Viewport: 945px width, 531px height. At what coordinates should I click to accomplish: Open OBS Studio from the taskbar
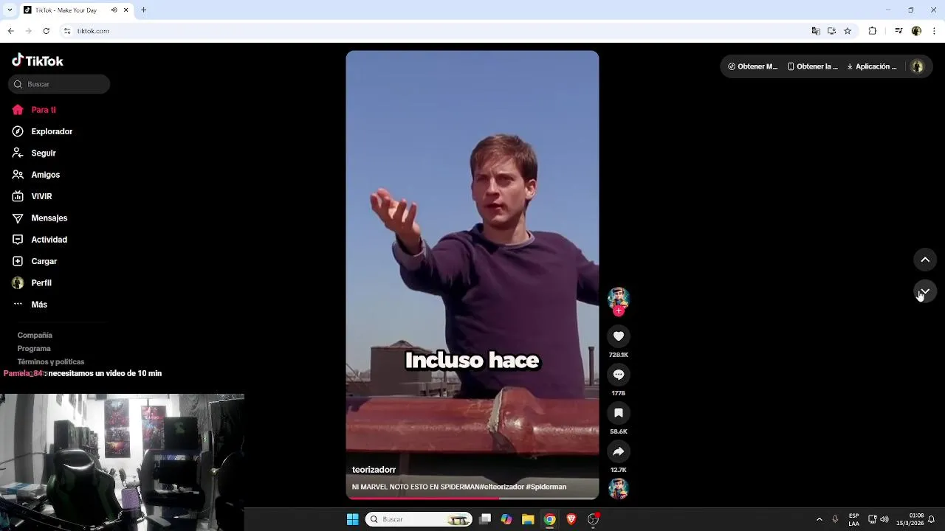point(593,519)
